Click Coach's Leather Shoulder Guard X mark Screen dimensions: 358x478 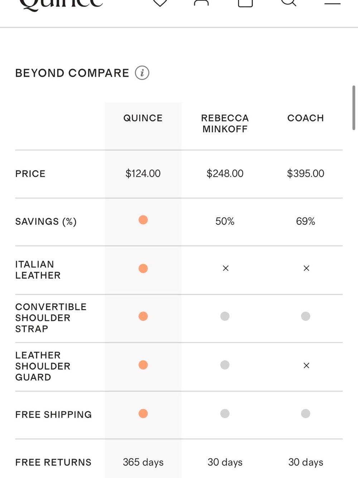click(x=306, y=365)
